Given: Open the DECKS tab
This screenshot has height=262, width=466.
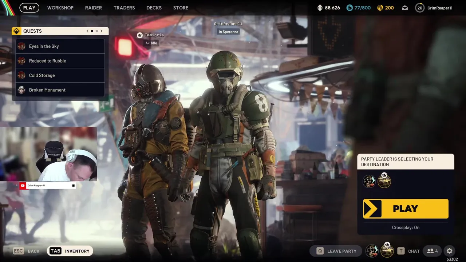Looking at the screenshot, I should (x=154, y=8).
